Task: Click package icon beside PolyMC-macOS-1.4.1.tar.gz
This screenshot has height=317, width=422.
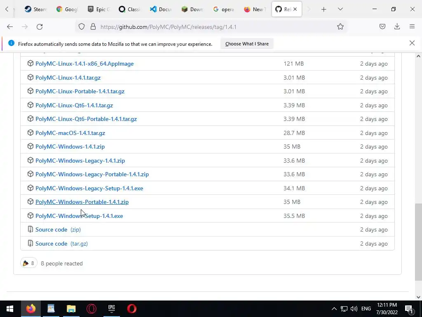Action: coord(30,132)
